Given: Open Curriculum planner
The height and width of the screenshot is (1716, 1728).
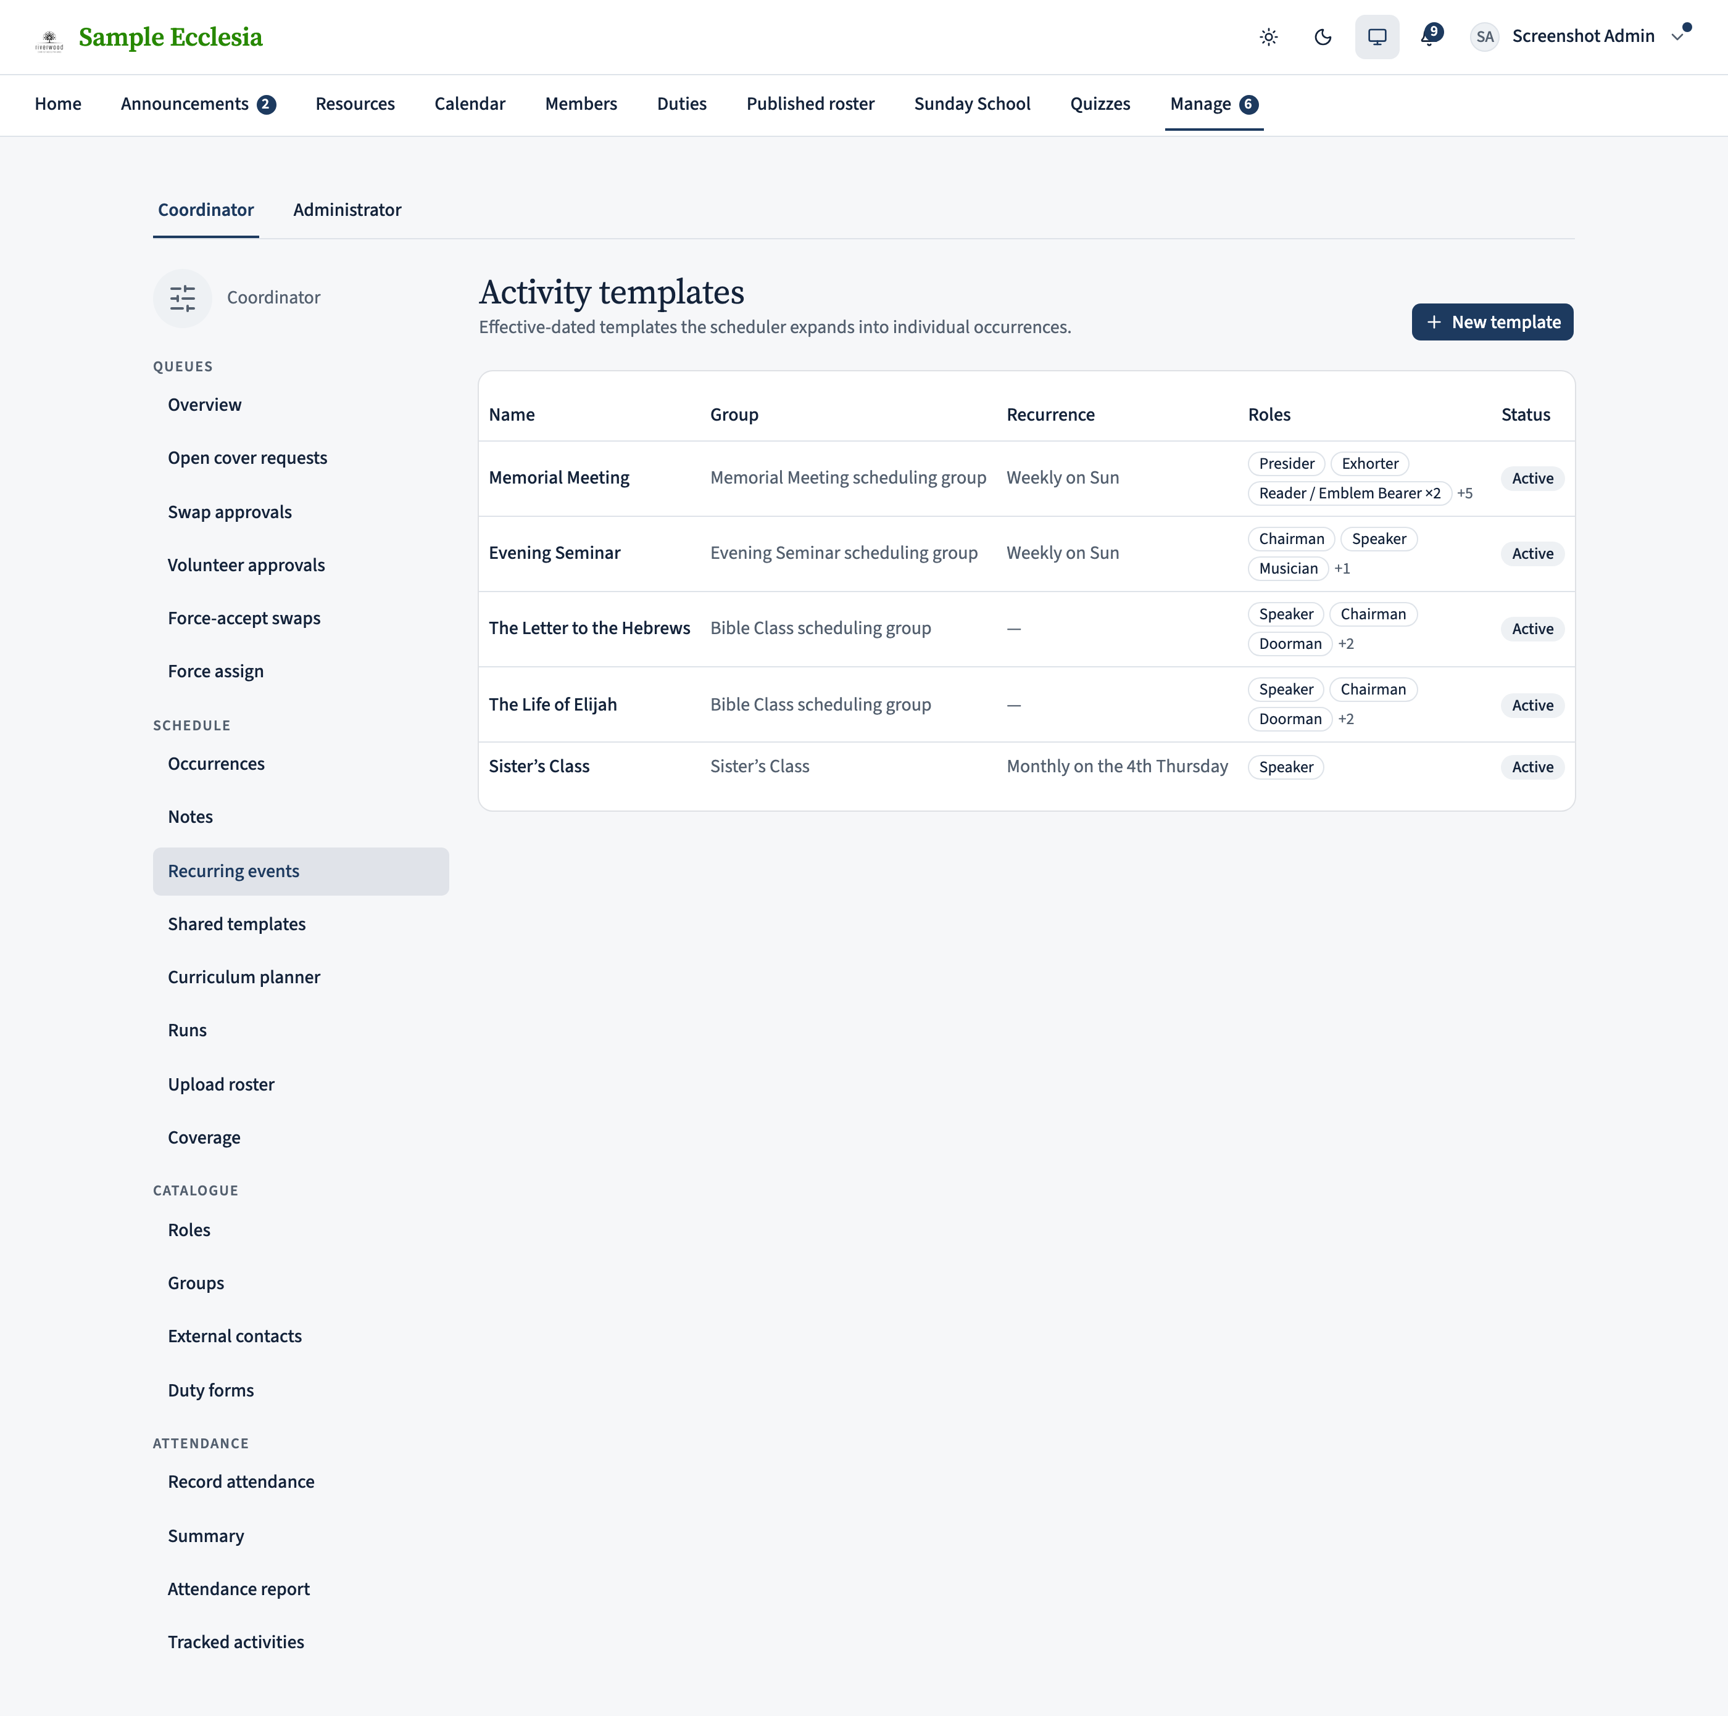Looking at the screenshot, I should pyautogui.click(x=301, y=977).
